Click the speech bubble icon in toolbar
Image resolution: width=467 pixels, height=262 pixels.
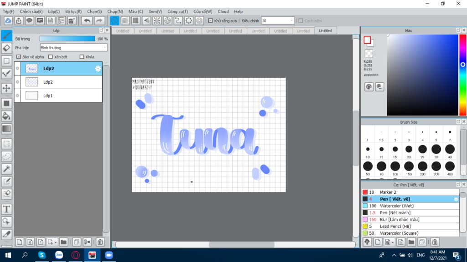click(x=29, y=20)
